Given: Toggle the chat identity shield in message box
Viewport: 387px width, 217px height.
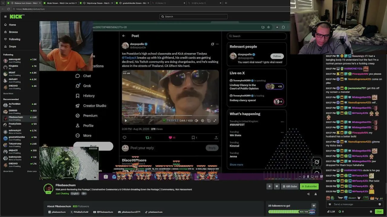Looking at the screenshot, I should coord(330,204).
